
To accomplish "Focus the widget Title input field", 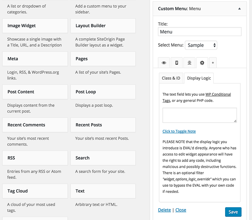I will click(x=200, y=32).
